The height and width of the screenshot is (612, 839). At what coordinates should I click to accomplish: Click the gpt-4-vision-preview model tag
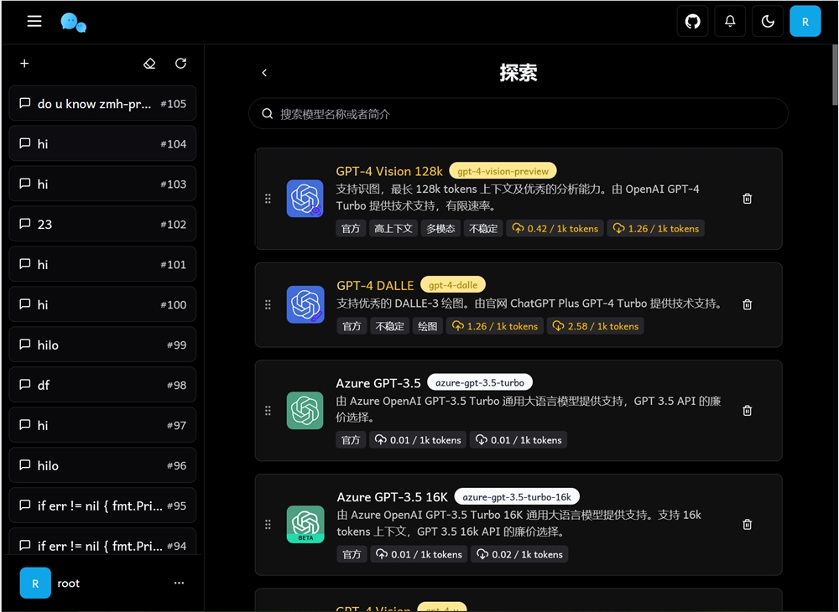click(503, 171)
